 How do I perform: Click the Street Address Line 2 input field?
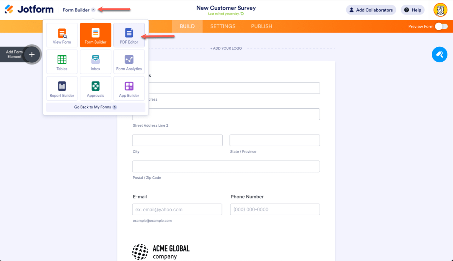[x=226, y=114]
